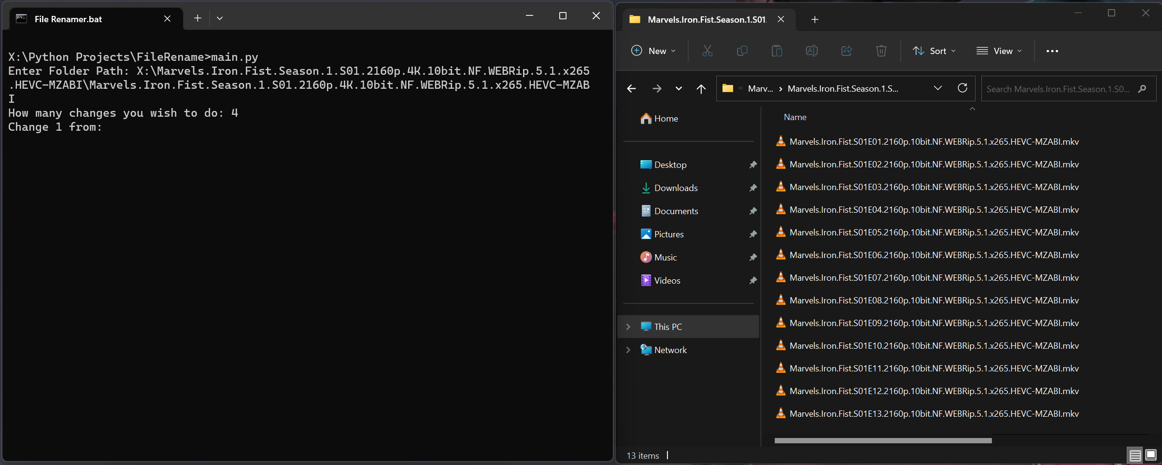Image resolution: width=1162 pixels, height=465 pixels.
Task: Click the Share icon
Action: (x=846, y=51)
